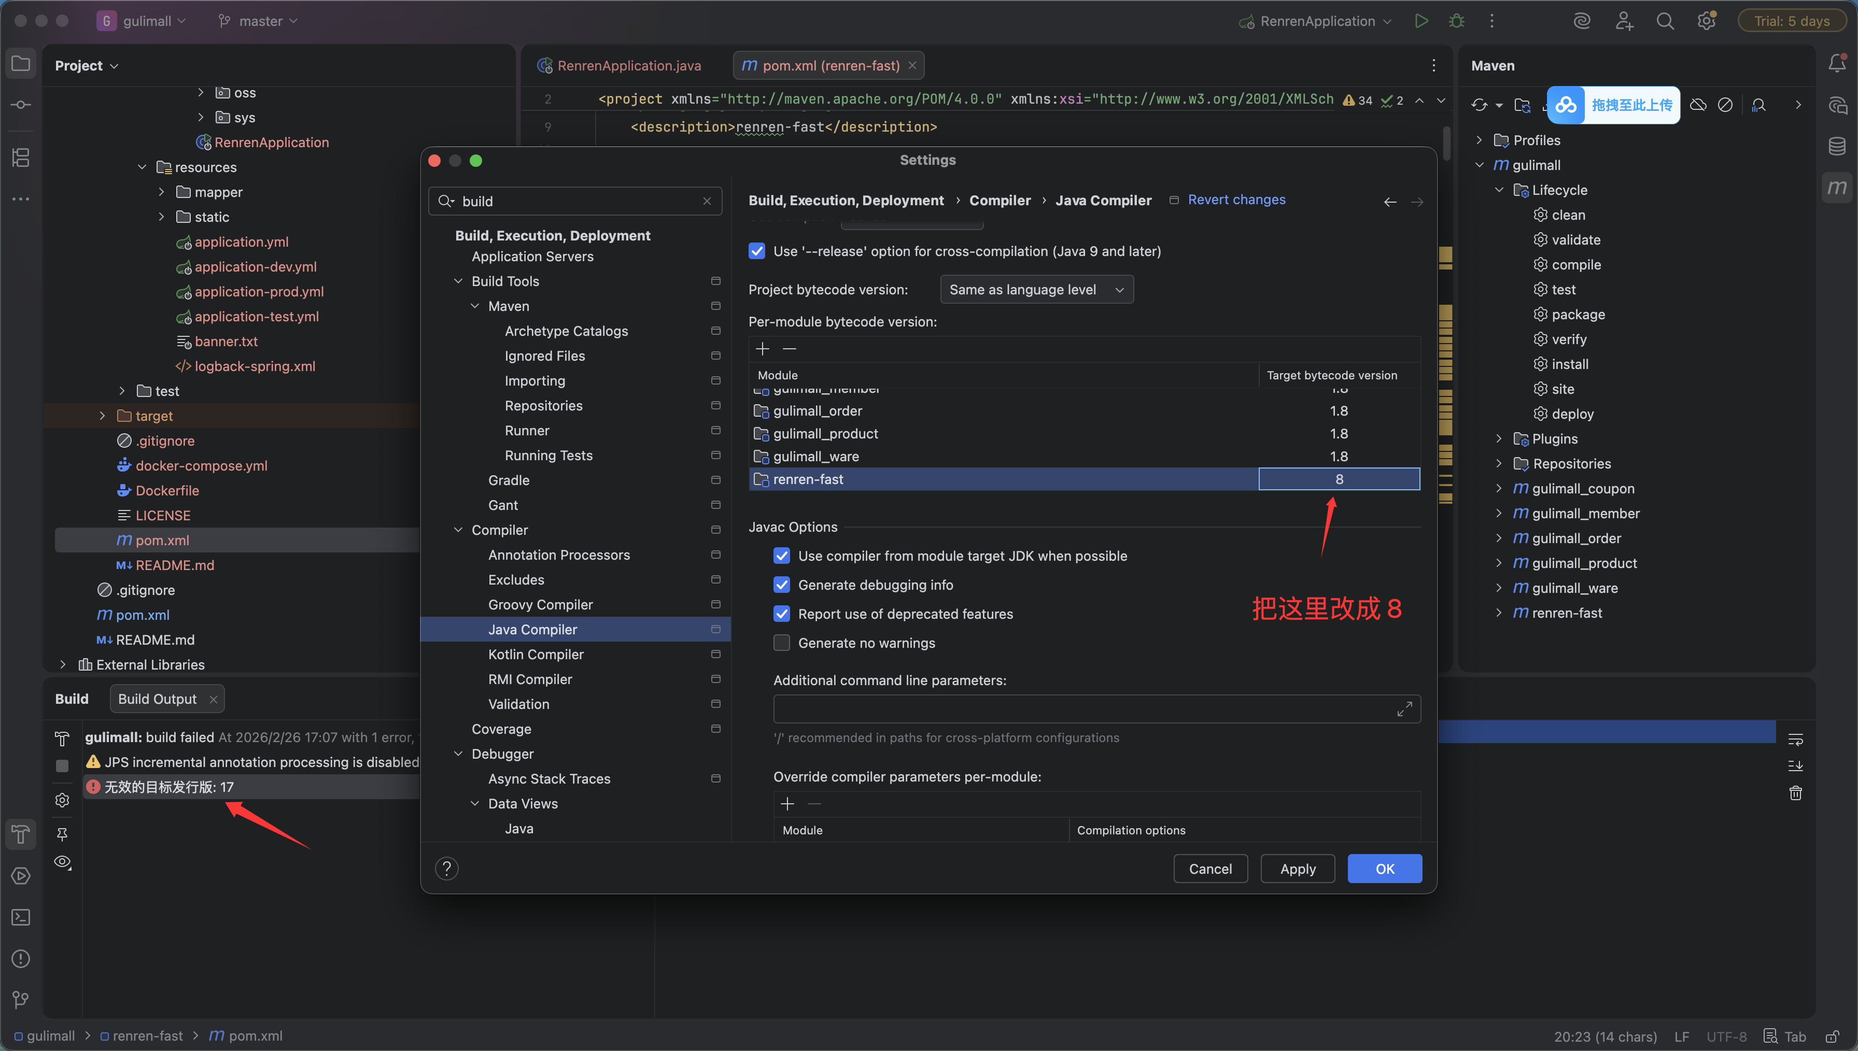Open the gulimall project dropdown
This screenshot has height=1051, width=1858.
(141, 21)
